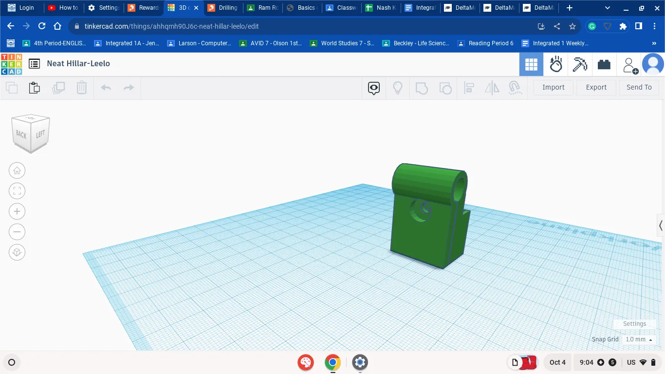Screen dimensions: 665x374
Task: Click the Home view button
Action: [17, 170]
